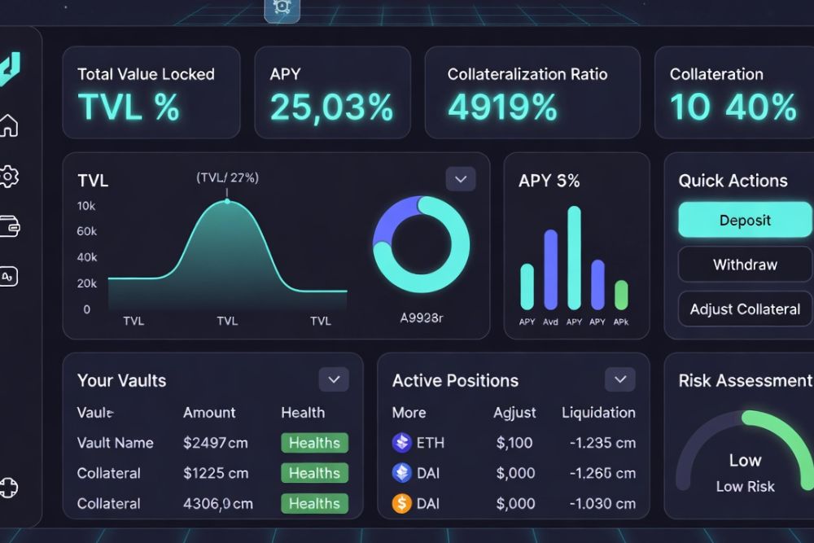
Task: Select the Total Value Locked stat card
Action: (151, 92)
